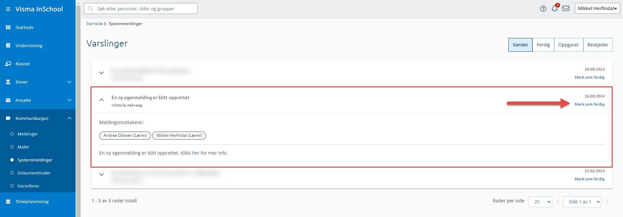
Task: Switch to the Ferdig tab
Action: (543, 45)
